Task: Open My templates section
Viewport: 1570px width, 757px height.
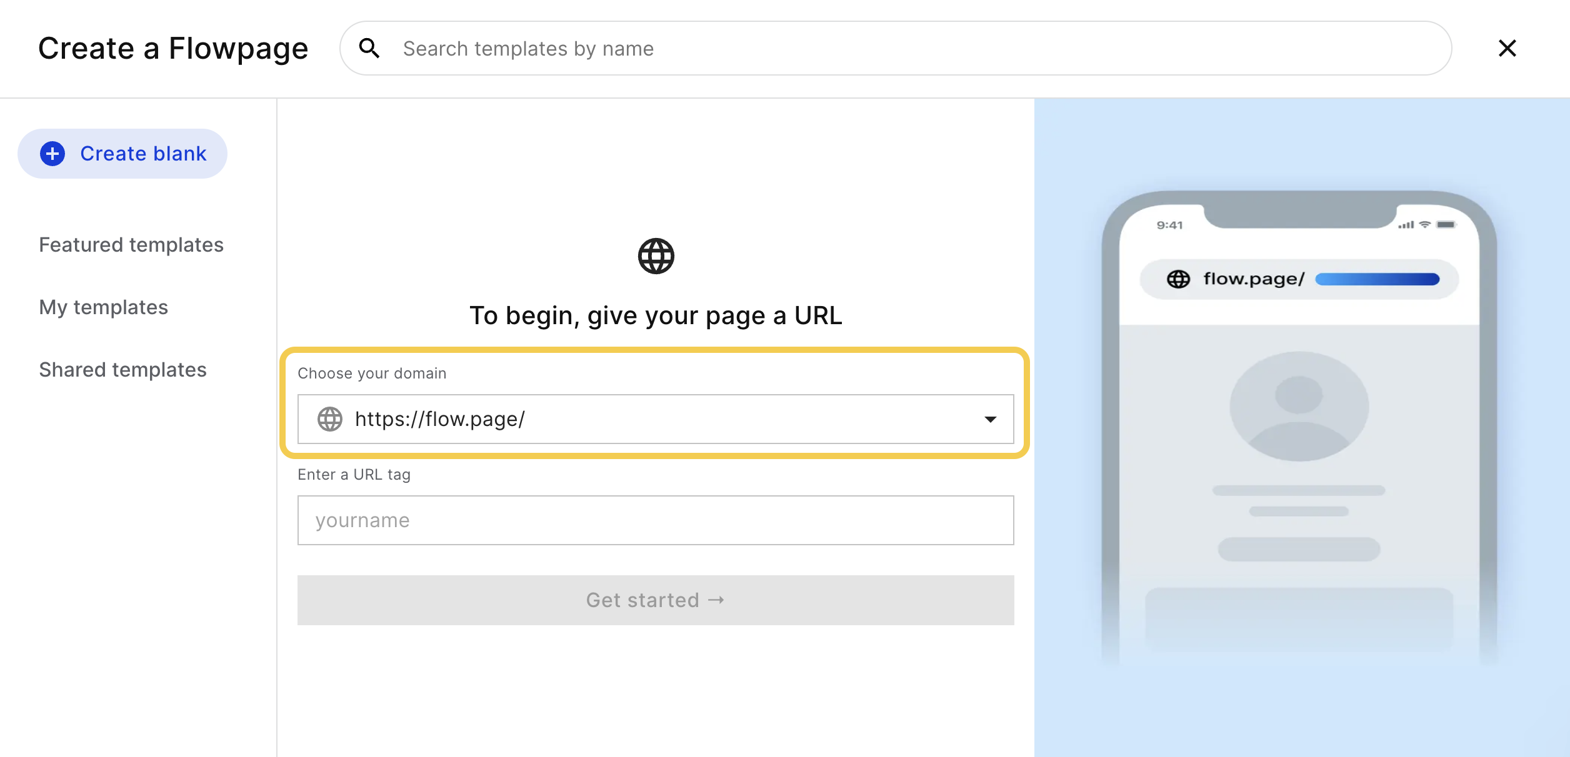Action: coord(104,307)
